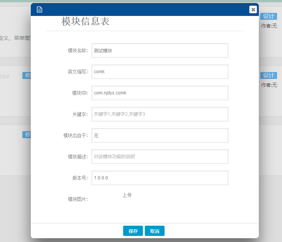The height and width of the screenshot is (242, 282).
Task: Click the second 设计 button on right
Action: pyautogui.click(x=269, y=75)
